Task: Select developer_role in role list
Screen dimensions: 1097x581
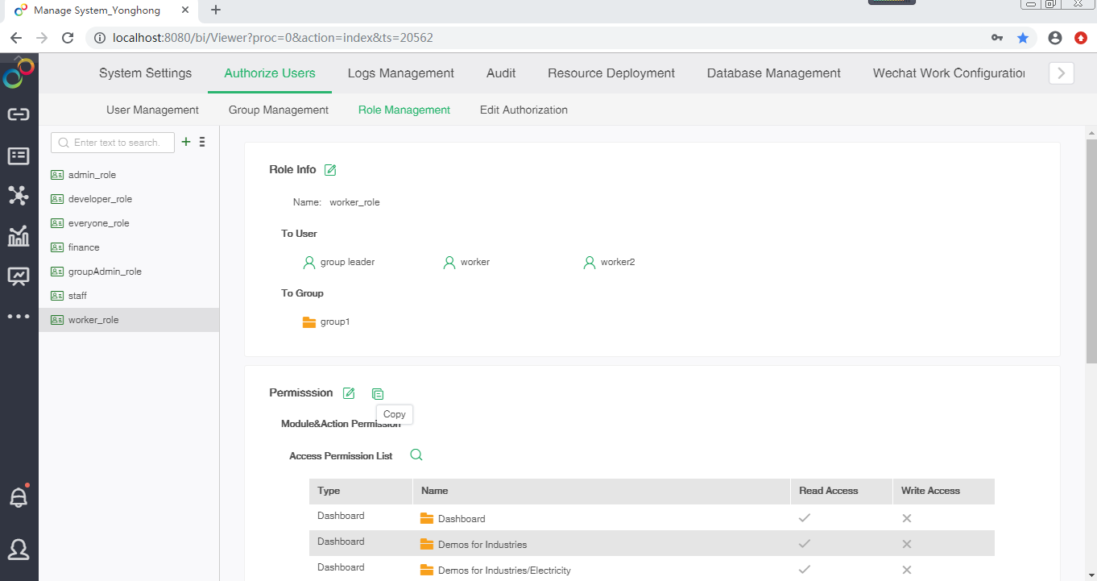Action: coord(129,199)
